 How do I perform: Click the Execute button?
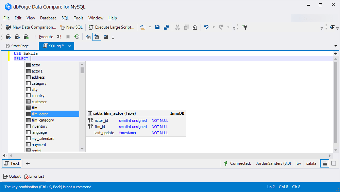click(x=44, y=37)
